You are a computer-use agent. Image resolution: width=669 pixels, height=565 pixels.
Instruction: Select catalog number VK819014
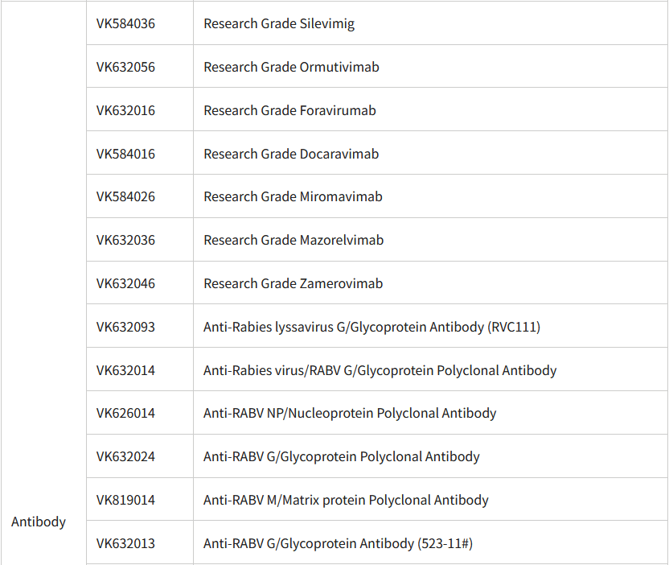click(125, 500)
